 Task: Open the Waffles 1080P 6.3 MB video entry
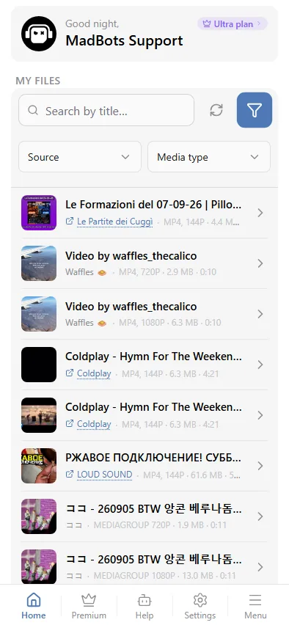(x=144, y=314)
